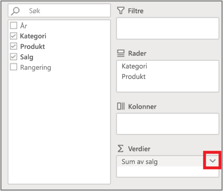Select Sum av salg value field
This screenshot has width=223, height=191.
pos(161,161)
